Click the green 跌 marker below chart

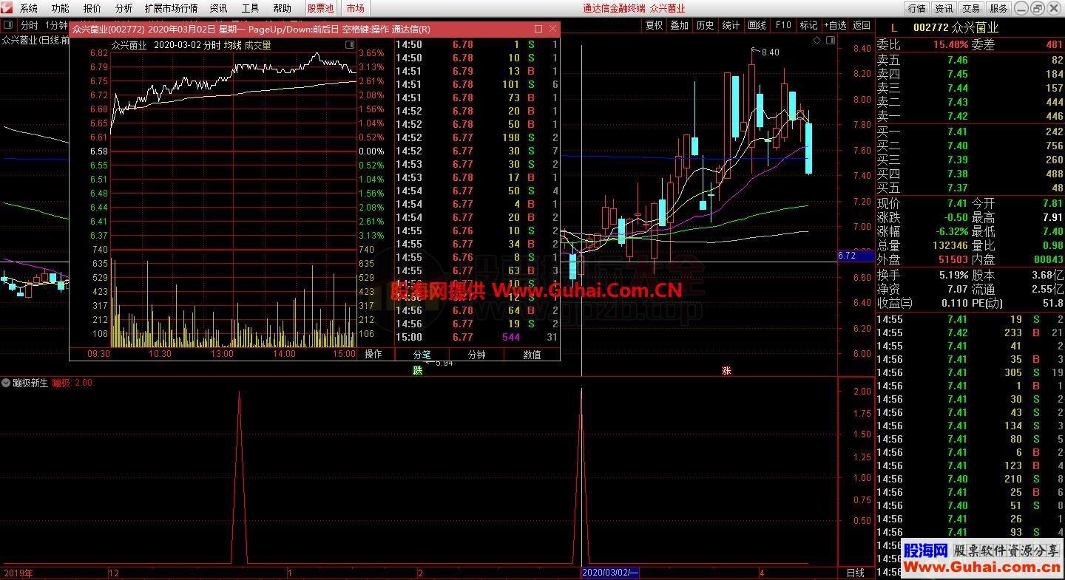pos(418,370)
